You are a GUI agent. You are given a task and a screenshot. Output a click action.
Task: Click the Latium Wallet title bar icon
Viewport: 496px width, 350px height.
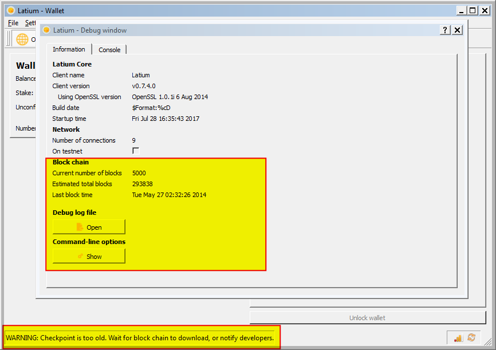pyautogui.click(x=11, y=10)
